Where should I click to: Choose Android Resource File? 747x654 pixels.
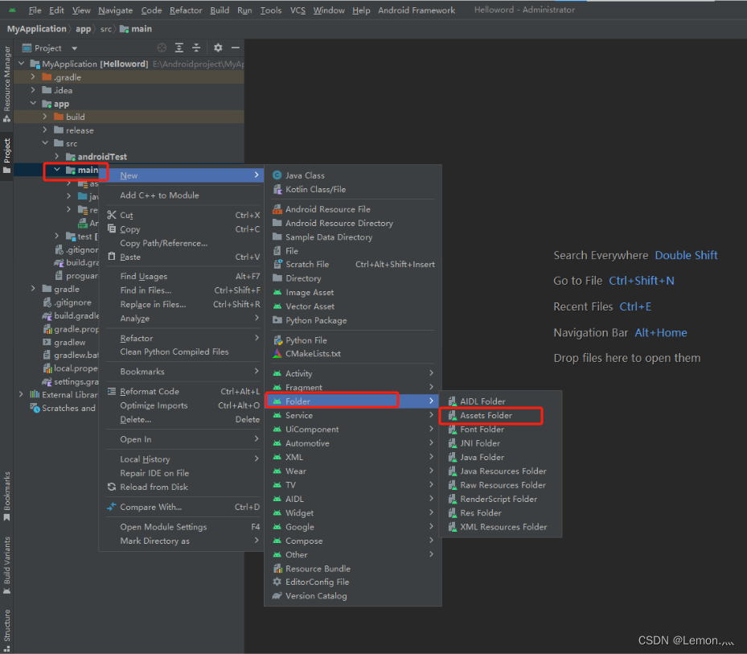352,209
